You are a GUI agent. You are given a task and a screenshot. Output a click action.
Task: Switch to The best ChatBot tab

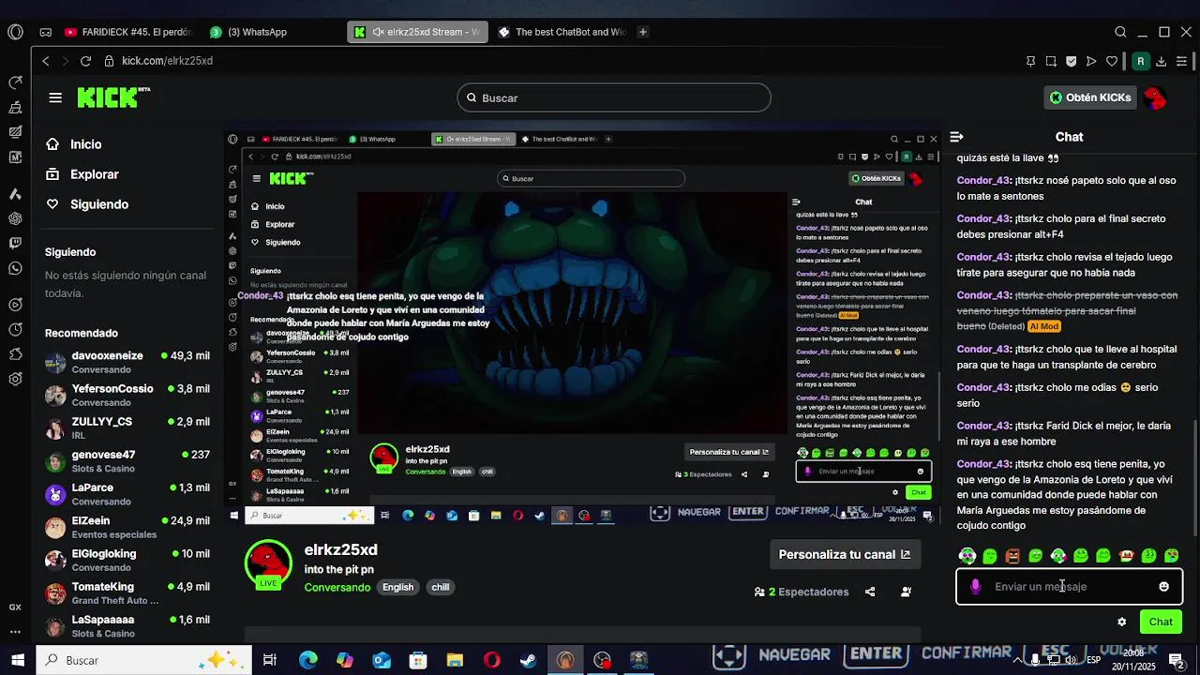coord(561,32)
